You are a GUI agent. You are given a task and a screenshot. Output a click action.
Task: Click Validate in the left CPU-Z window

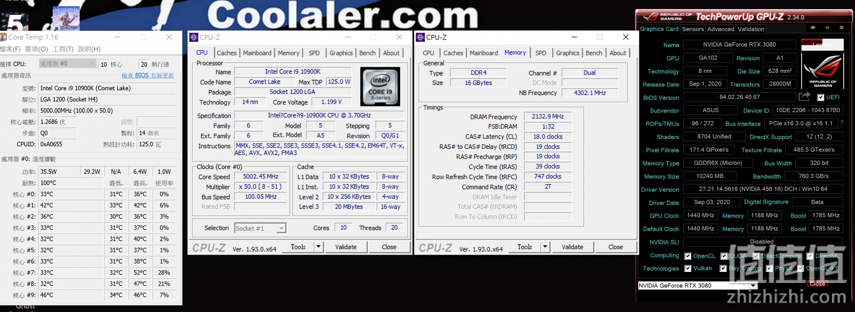[x=346, y=247]
